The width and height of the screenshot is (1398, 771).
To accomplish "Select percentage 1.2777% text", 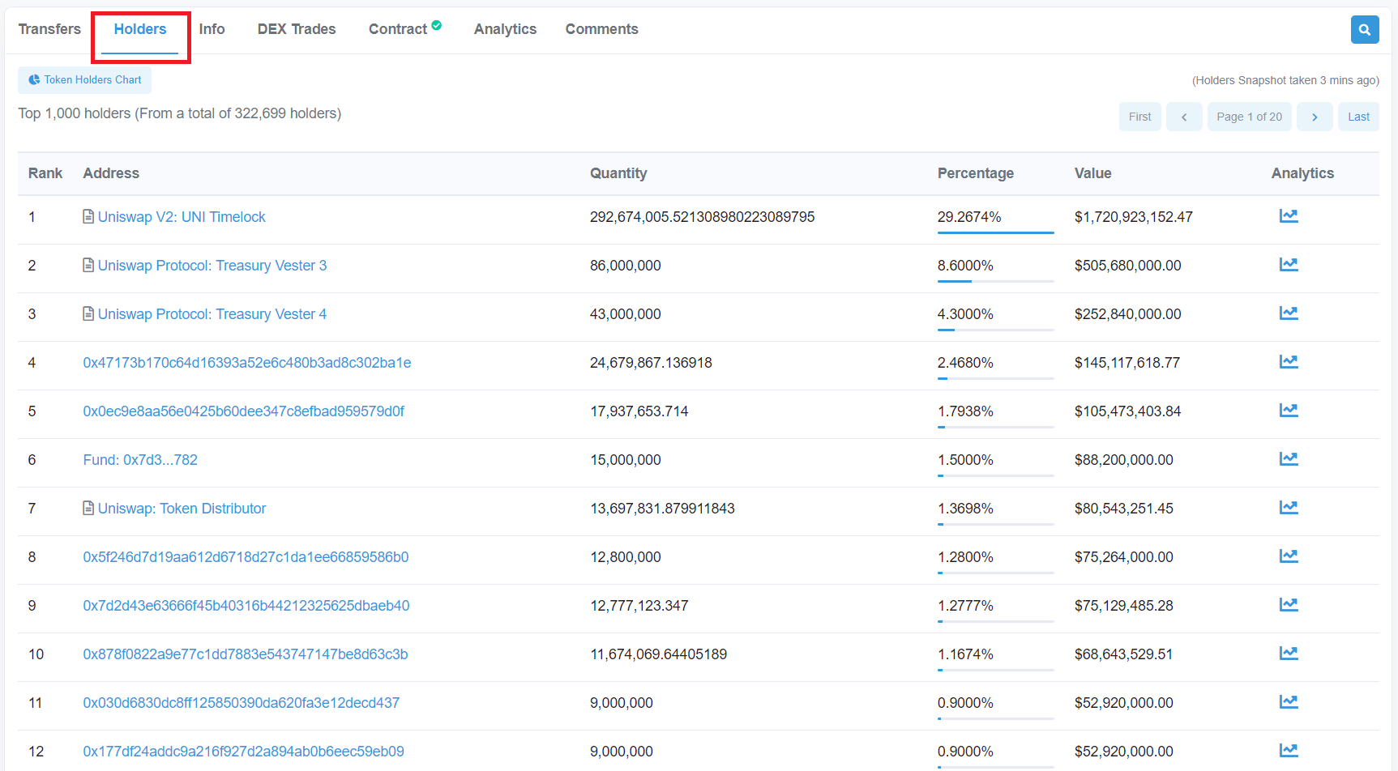I will point(965,606).
